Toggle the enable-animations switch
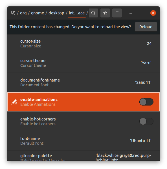The height and width of the screenshot is (169, 167). [x=146, y=102]
